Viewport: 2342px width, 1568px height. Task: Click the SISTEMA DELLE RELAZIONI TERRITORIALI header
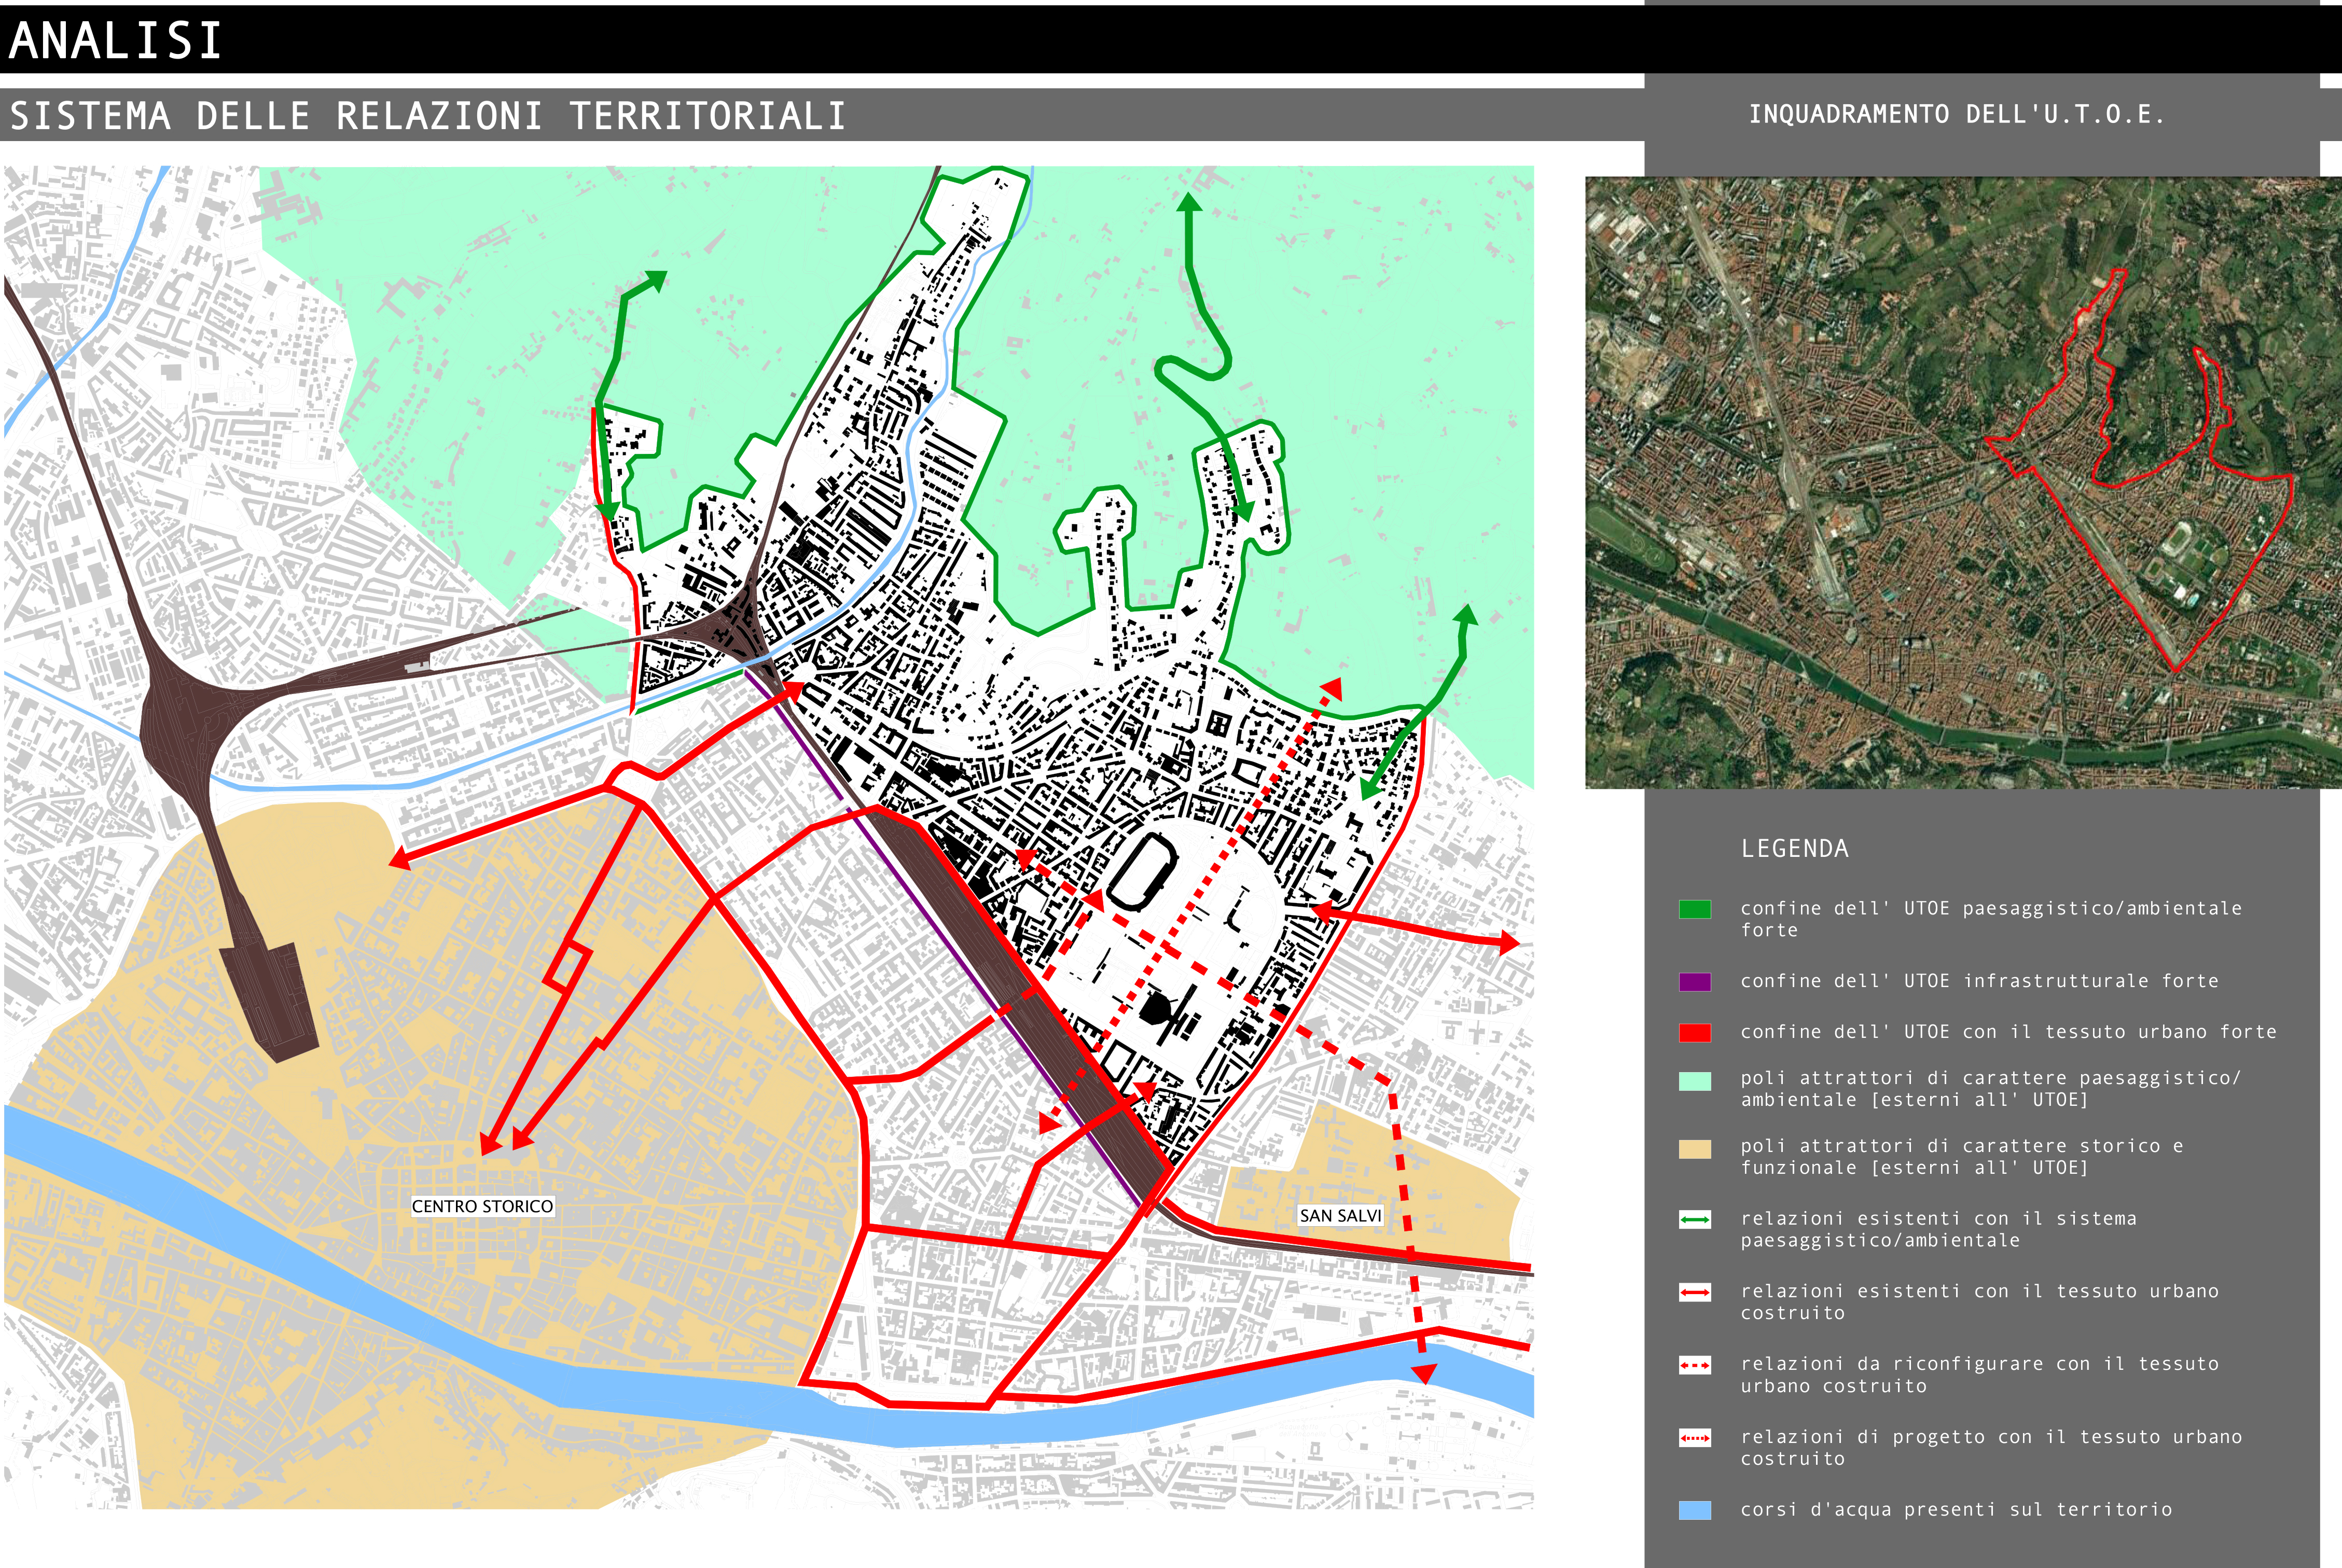[427, 116]
